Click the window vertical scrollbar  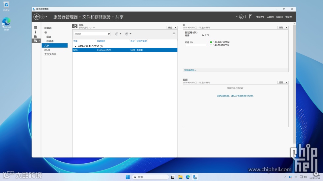coord(294,84)
